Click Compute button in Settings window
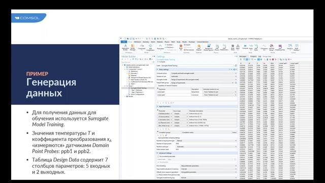325x183 pixels. (161, 62)
